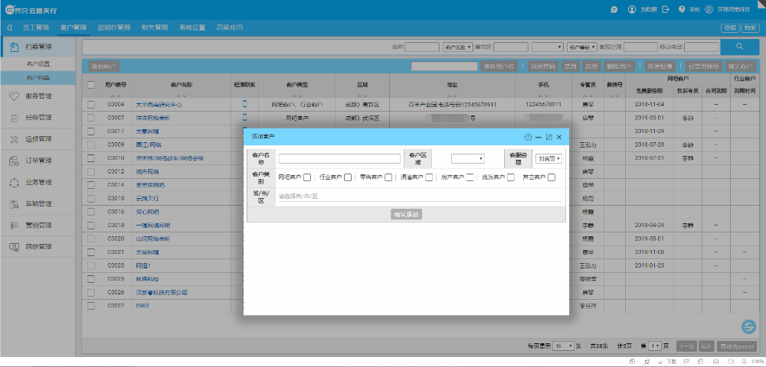Click the 订单管理 order icon
This screenshot has height=367, width=766.
pyautogui.click(x=14, y=161)
